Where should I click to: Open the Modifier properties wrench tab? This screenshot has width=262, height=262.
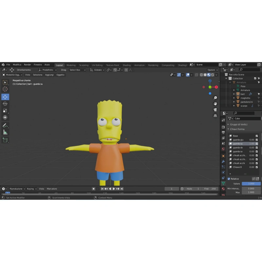coord(223,161)
